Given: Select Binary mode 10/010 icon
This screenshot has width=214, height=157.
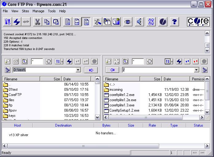Looking at the screenshot, I should [77, 22].
